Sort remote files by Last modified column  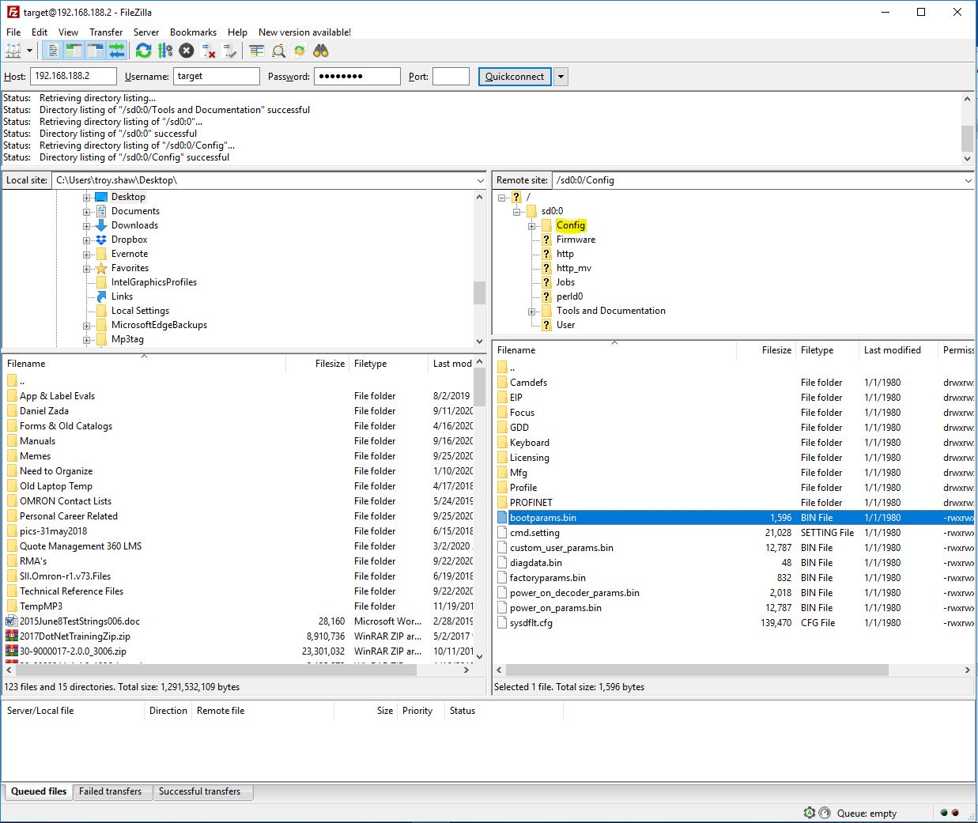(x=897, y=350)
